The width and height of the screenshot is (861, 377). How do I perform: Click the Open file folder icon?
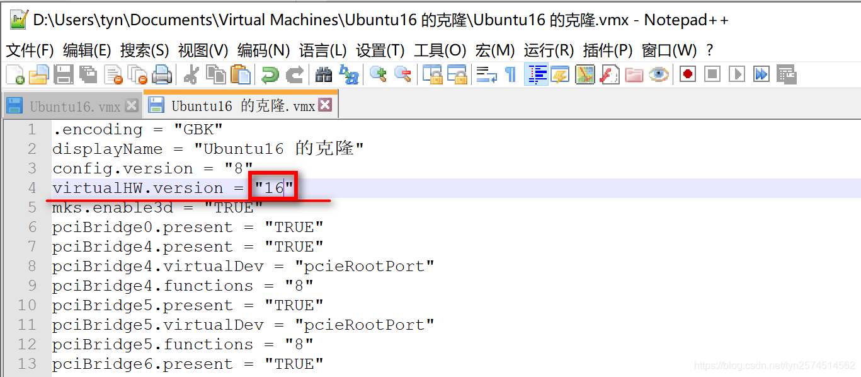click(39, 74)
